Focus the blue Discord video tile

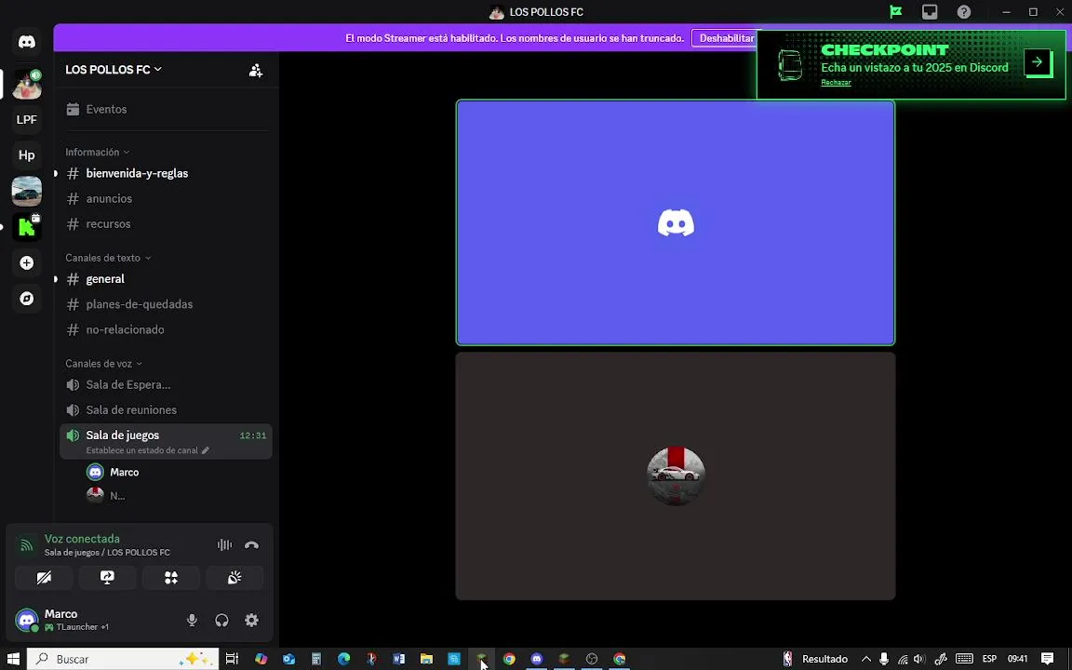(x=676, y=223)
